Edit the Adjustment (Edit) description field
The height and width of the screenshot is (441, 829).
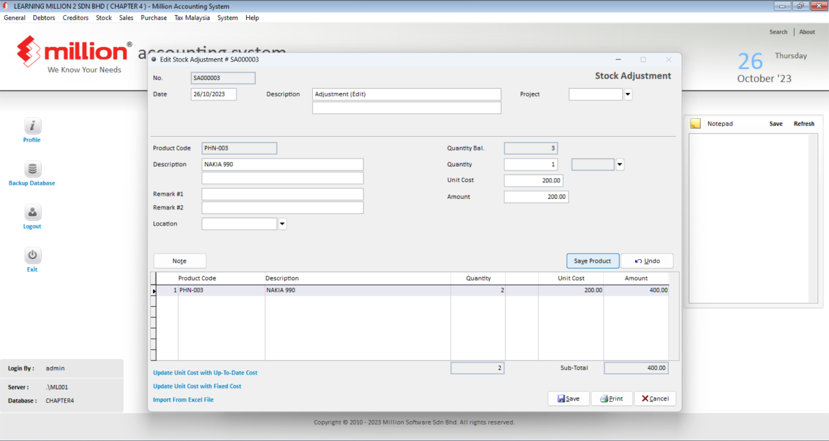click(x=406, y=94)
